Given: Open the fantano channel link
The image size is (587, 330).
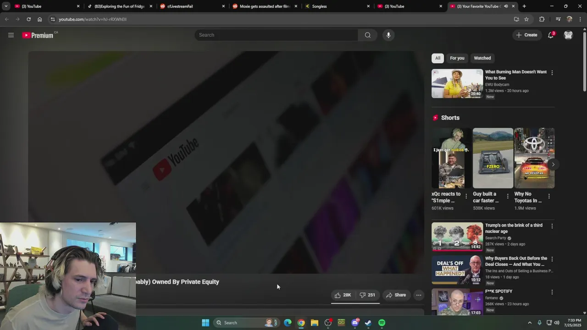Looking at the screenshot, I should point(492,298).
